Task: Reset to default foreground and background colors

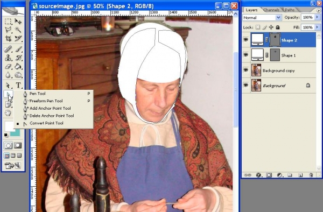Action: click(x=6, y=135)
